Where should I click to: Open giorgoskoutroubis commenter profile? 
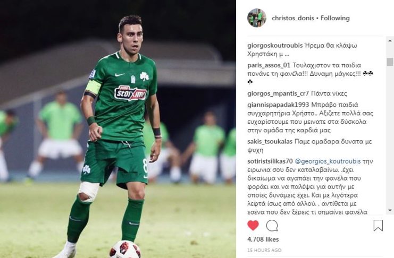(275, 46)
